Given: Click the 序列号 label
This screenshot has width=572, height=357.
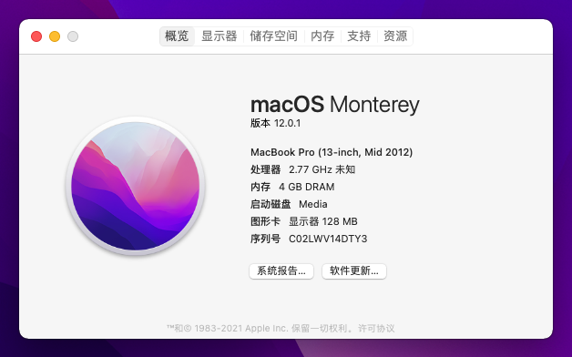Looking at the screenshot, I should tap(265, 239).
